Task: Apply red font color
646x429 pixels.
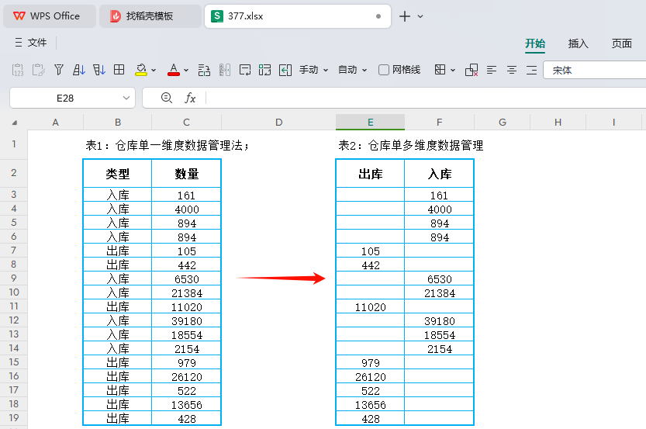Action: click(174, 70)
